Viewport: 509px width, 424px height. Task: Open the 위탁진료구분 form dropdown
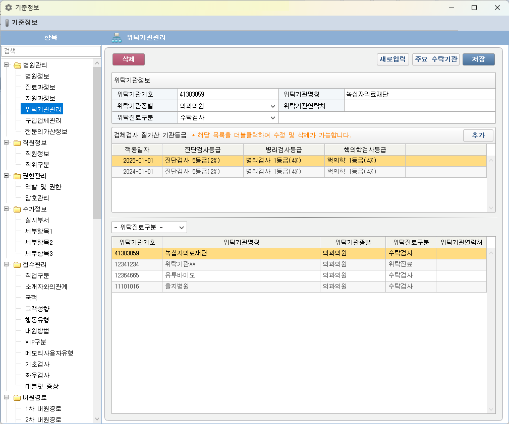click(272, 118)
